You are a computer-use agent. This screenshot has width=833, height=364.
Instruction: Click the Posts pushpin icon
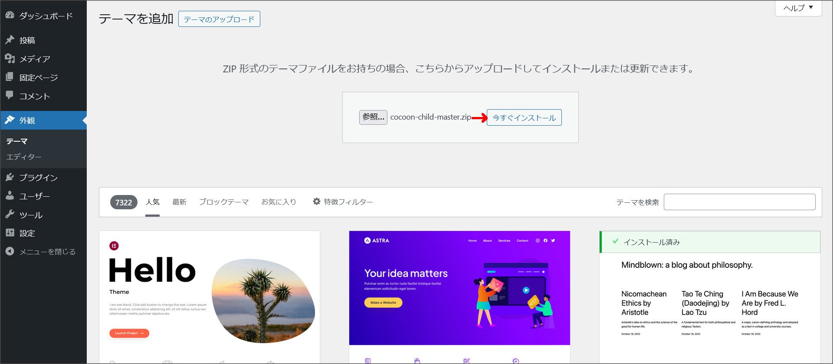point(10,40)
